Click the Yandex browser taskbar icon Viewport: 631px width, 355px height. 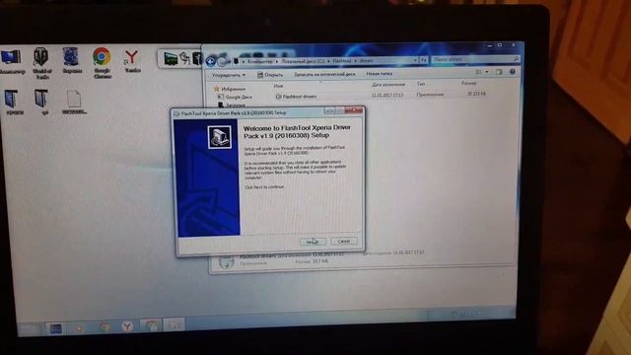point(127,326)
